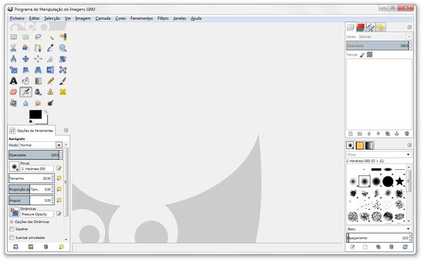The image size is (422, 261).
Task: Select the Blur/Sharpen droplet tool
Action: 25,103
